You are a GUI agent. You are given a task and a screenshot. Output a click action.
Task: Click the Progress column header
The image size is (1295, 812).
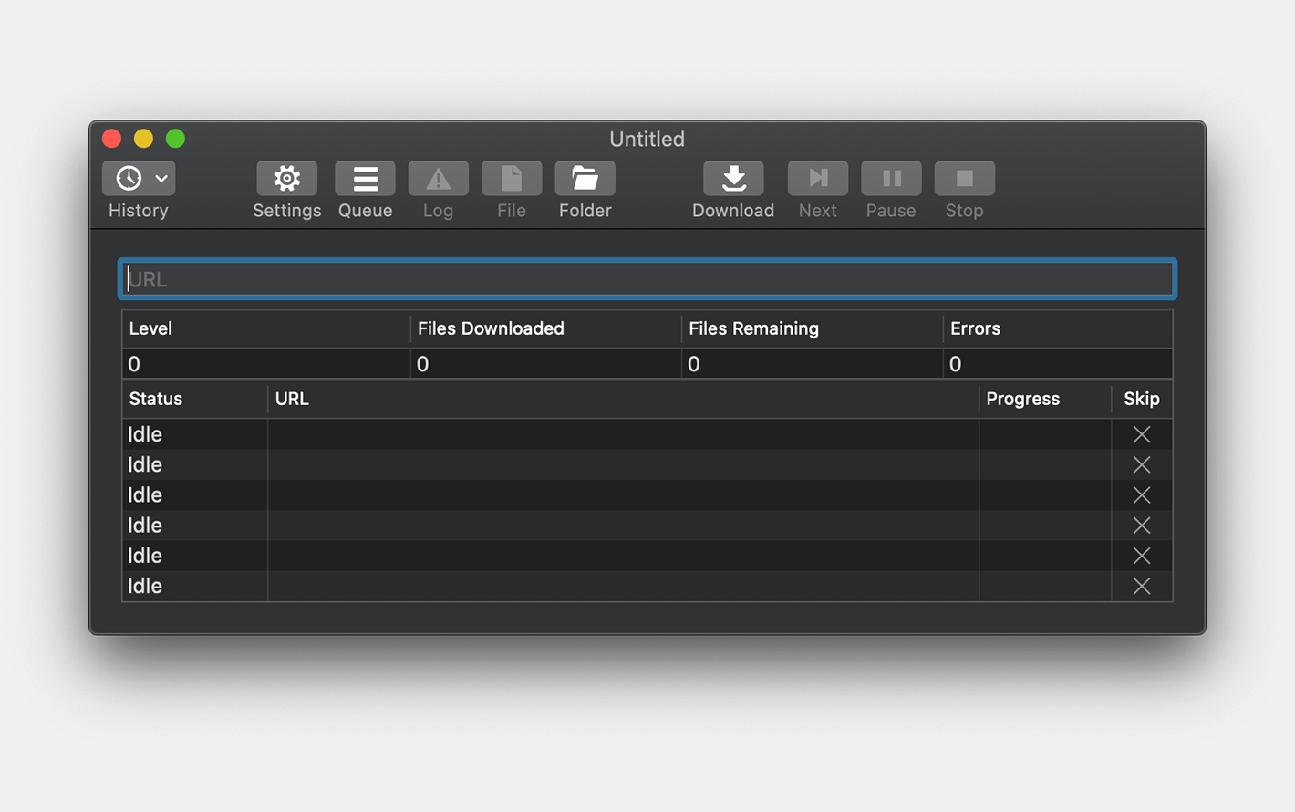1022,399
